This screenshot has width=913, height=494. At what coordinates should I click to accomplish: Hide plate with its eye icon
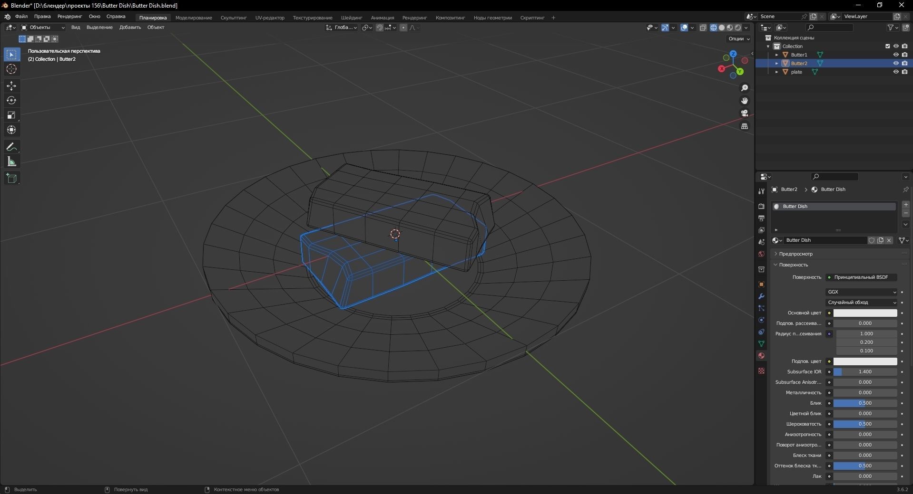896,72
